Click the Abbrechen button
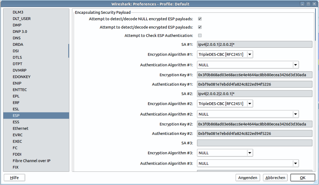This screenshot has height=185, width=319. (275, 178)
